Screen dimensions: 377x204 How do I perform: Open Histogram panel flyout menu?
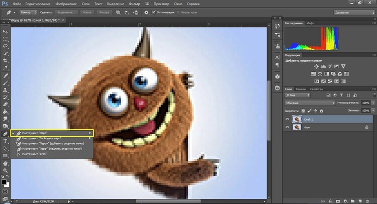[x=374, y=23]
